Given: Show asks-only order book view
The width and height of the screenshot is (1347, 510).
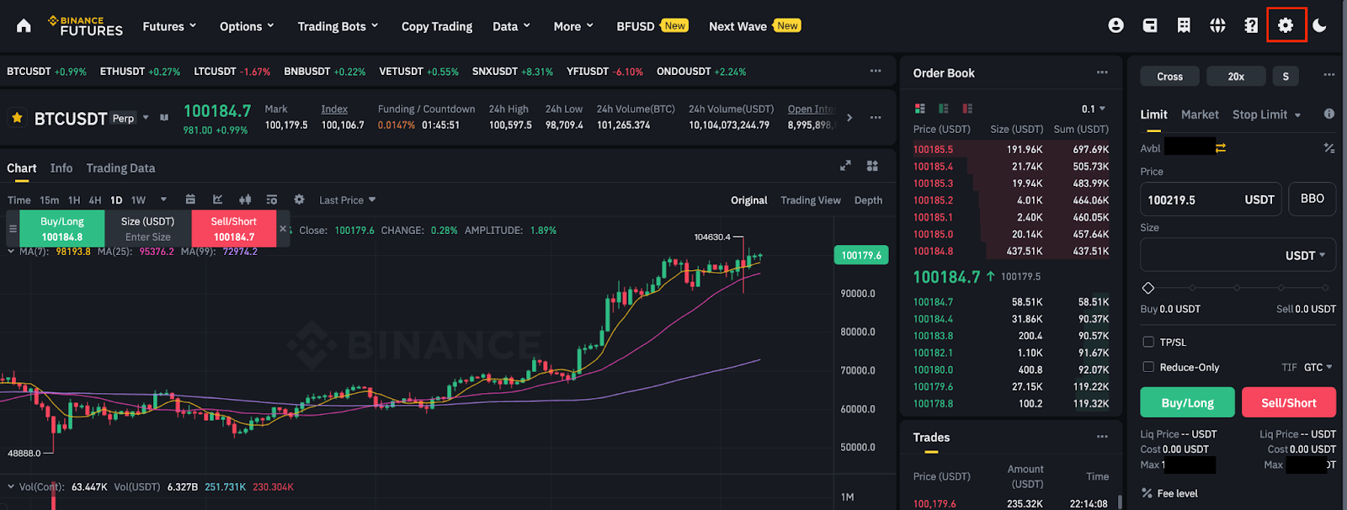Looking at the screenshot, I should click(967, 109).
